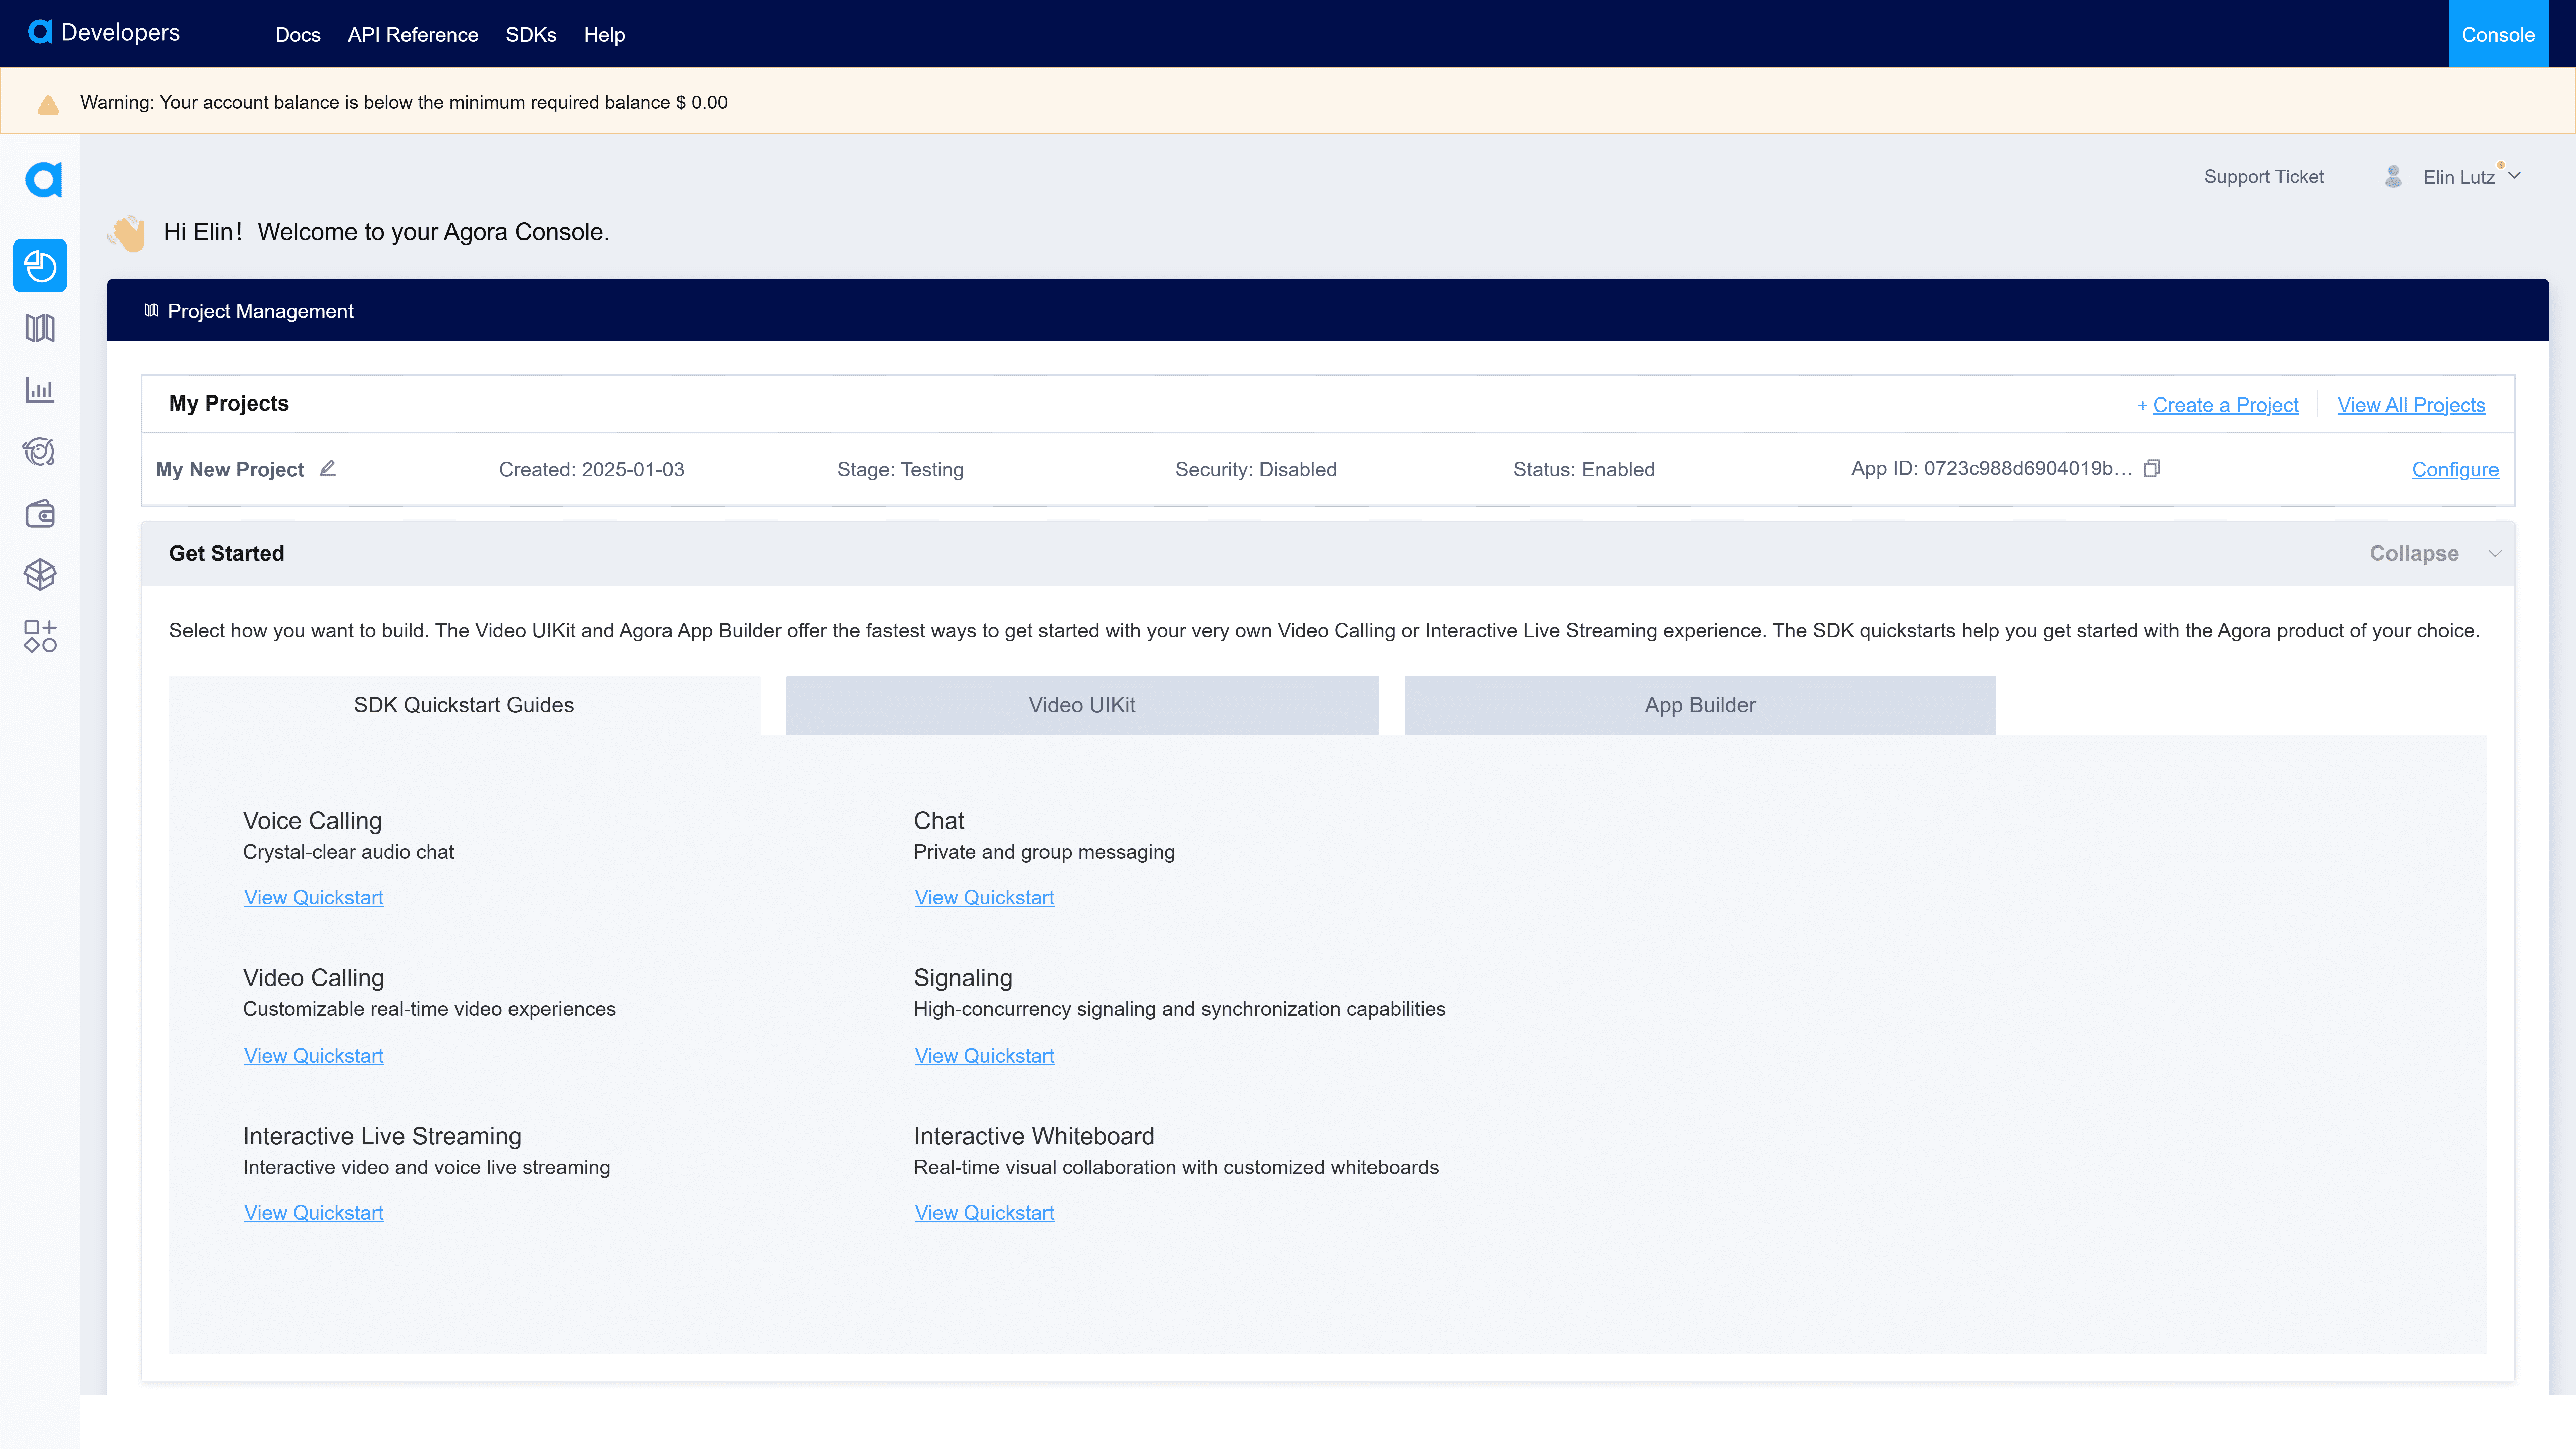The width and height of the screenshot is (2576, 1449).
Task: Open Support Ticket link
Action: tap(2264, 177)
